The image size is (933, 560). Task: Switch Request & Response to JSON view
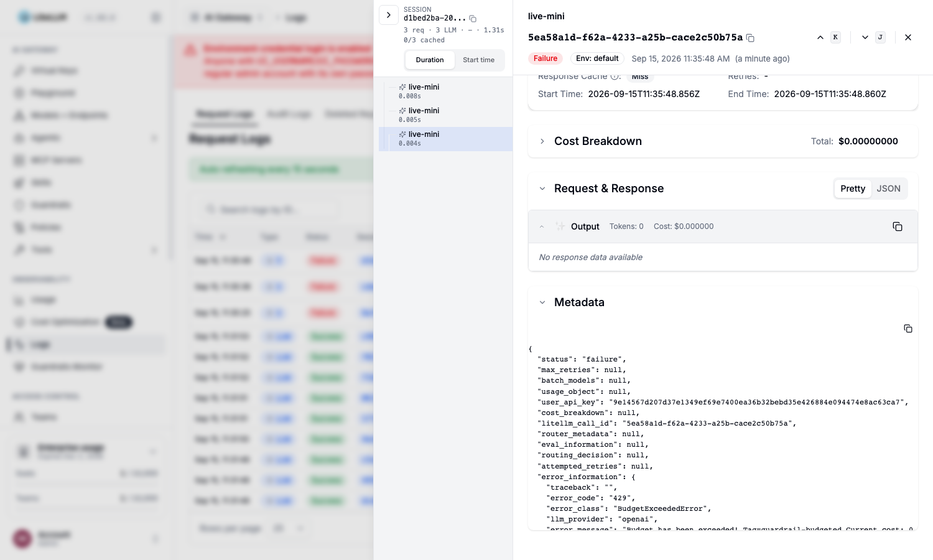click(x=888, y=189)
